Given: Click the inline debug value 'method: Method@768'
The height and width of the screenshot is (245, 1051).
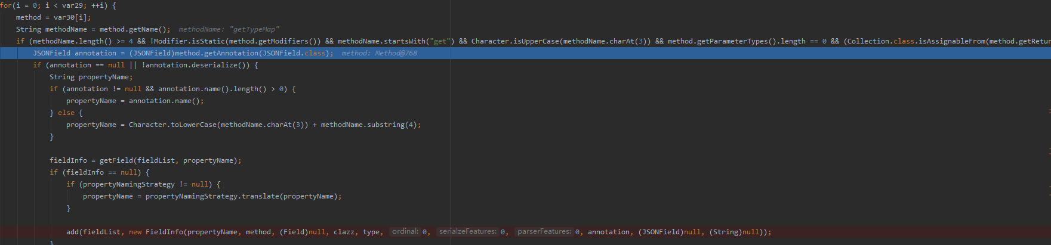Looking at the screenshot, I should [380, 53].
